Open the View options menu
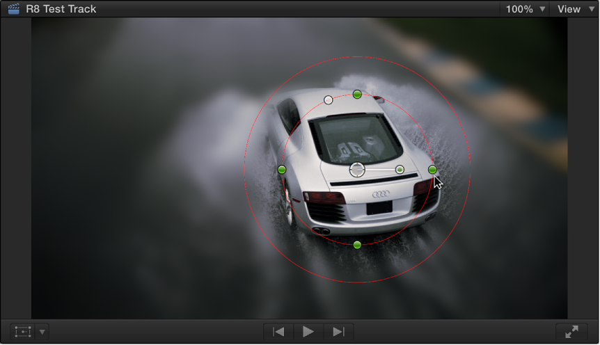Viewport: 600px width, 345px height. pyautogui.click(x=575, y=9)
